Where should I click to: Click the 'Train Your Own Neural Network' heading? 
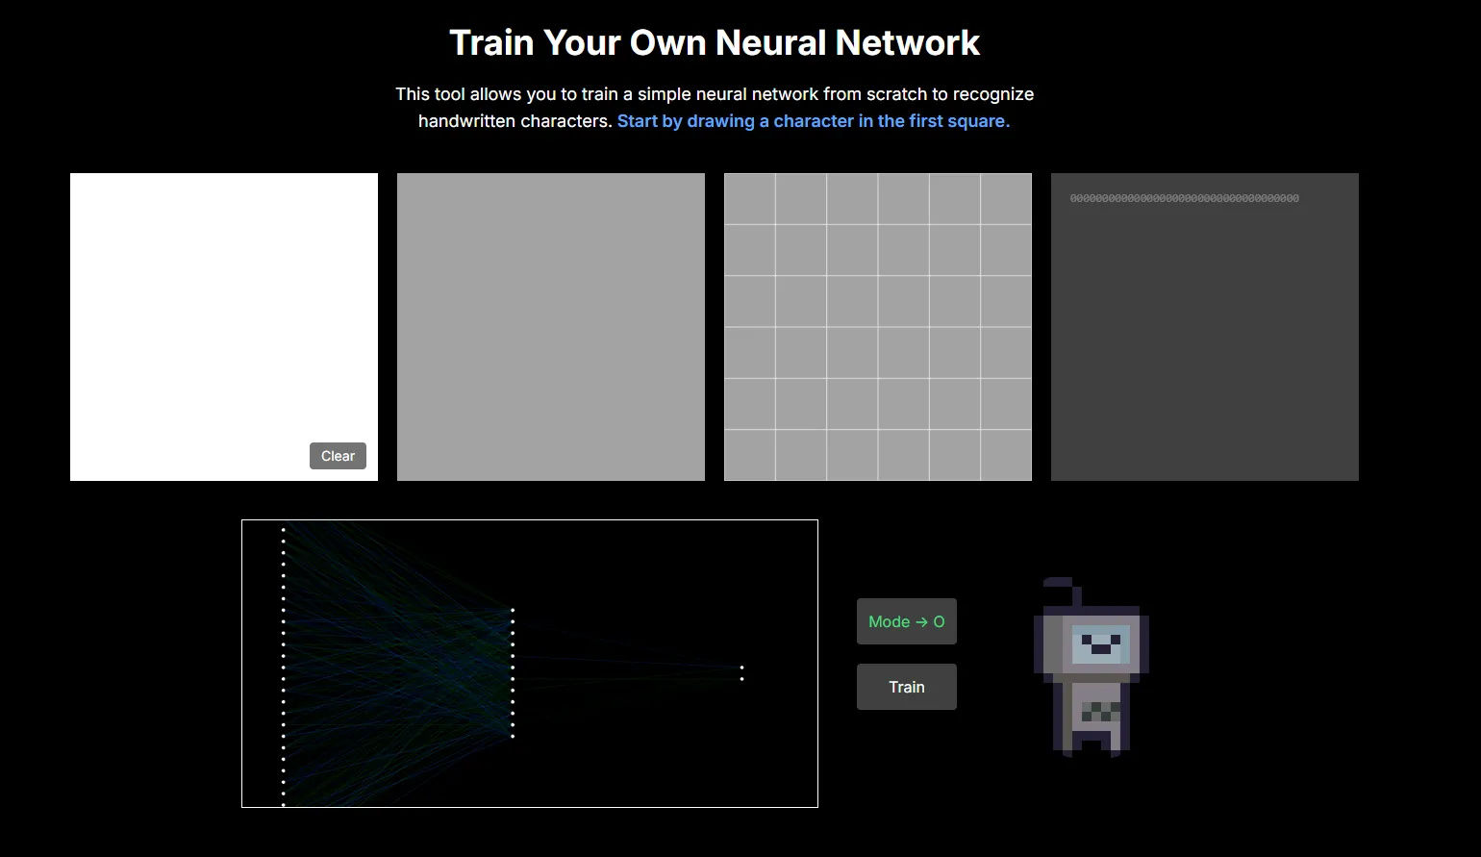714,43
